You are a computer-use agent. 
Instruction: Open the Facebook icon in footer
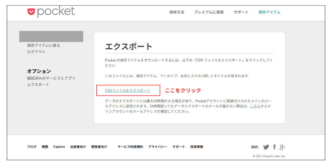coord(274,147)
